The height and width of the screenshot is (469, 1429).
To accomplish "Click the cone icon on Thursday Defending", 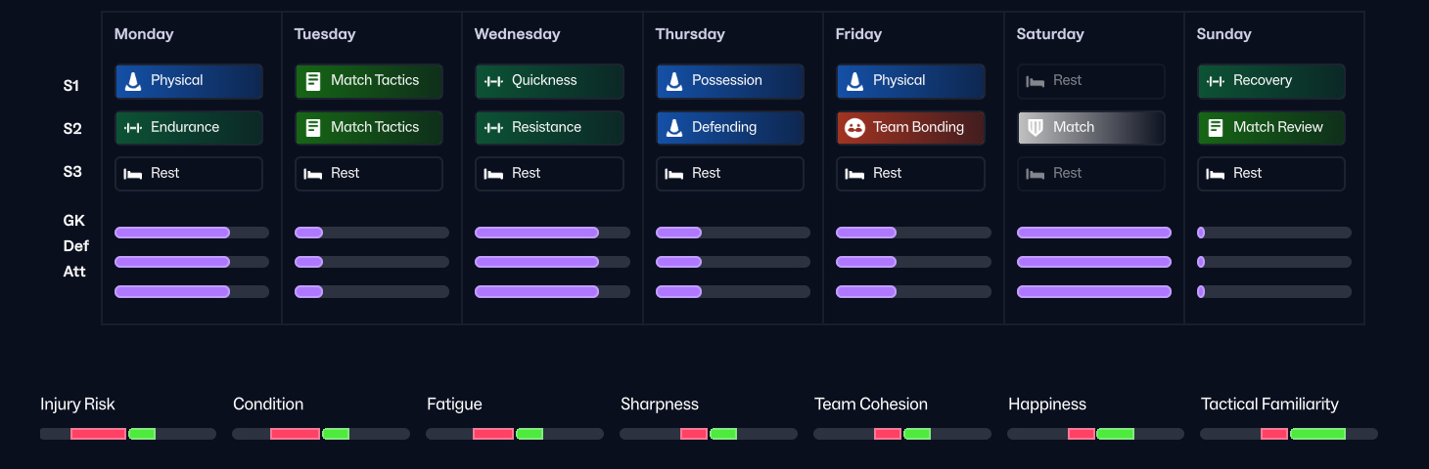I will tap(674, 128).
